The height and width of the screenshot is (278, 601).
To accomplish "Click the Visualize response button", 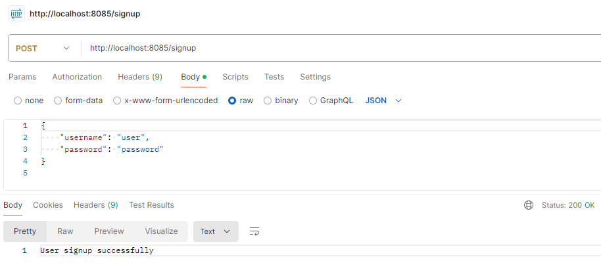I will [x=162, y=231].
